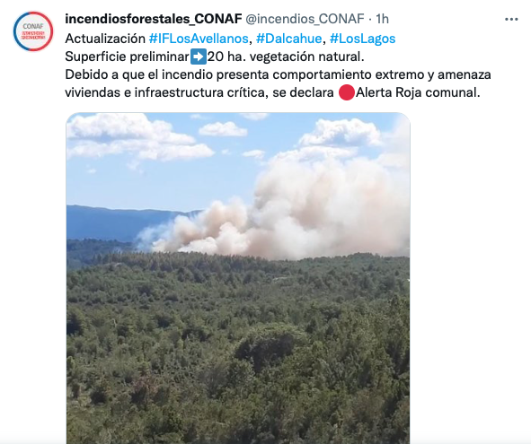Viewport: 531px width, 444px height.
Task: Open the forest fire smoke video
Action: coord(238,278)
